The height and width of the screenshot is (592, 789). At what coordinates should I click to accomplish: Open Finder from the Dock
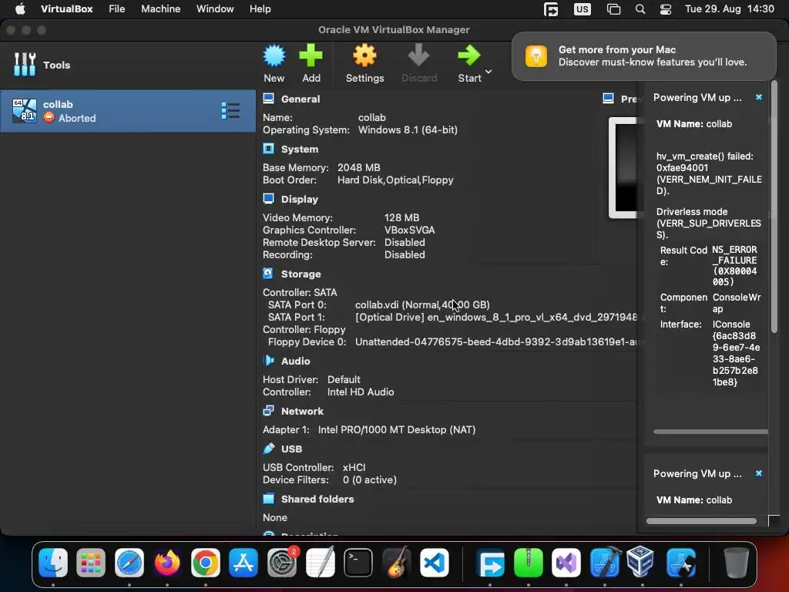(53, 562)
